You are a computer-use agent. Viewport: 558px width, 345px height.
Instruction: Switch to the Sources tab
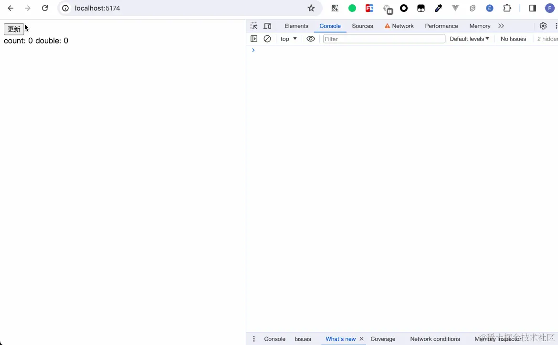[362, 26]
